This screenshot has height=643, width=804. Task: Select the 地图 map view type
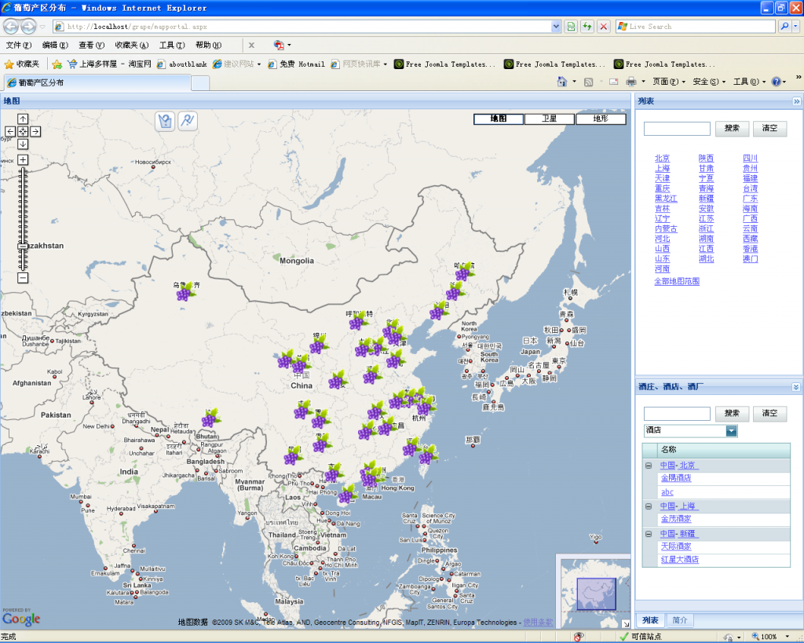[499, 119]
